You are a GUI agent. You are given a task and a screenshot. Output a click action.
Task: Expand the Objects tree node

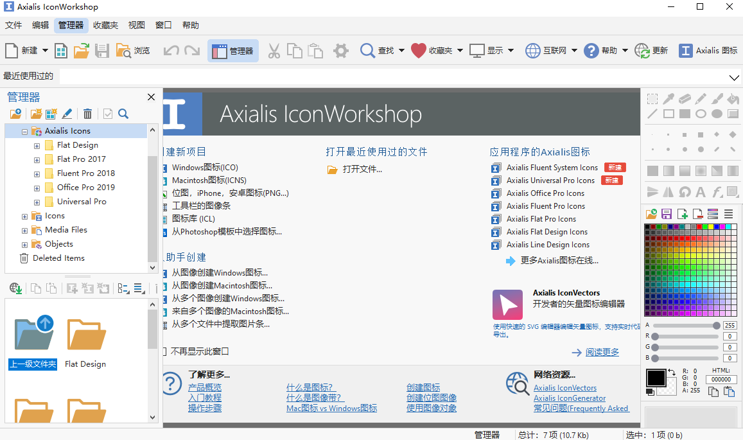24,245
